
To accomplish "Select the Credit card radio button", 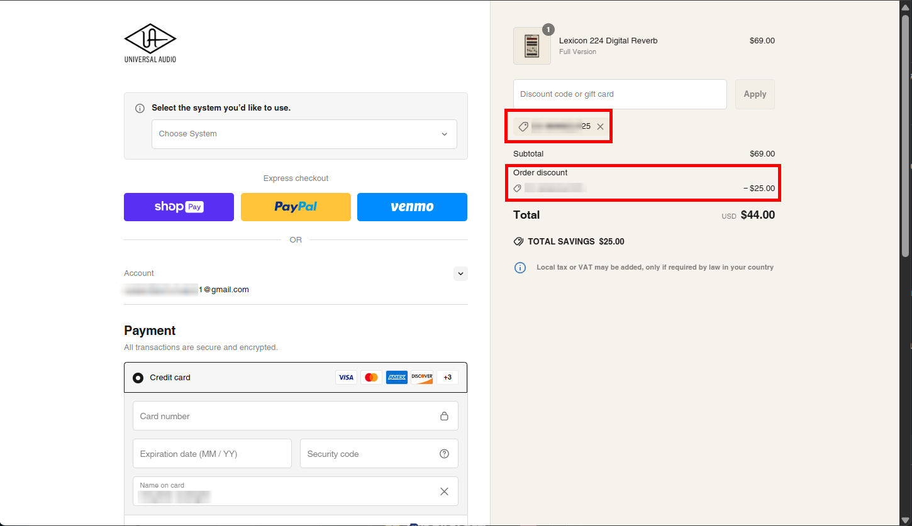I will [138, 378].
